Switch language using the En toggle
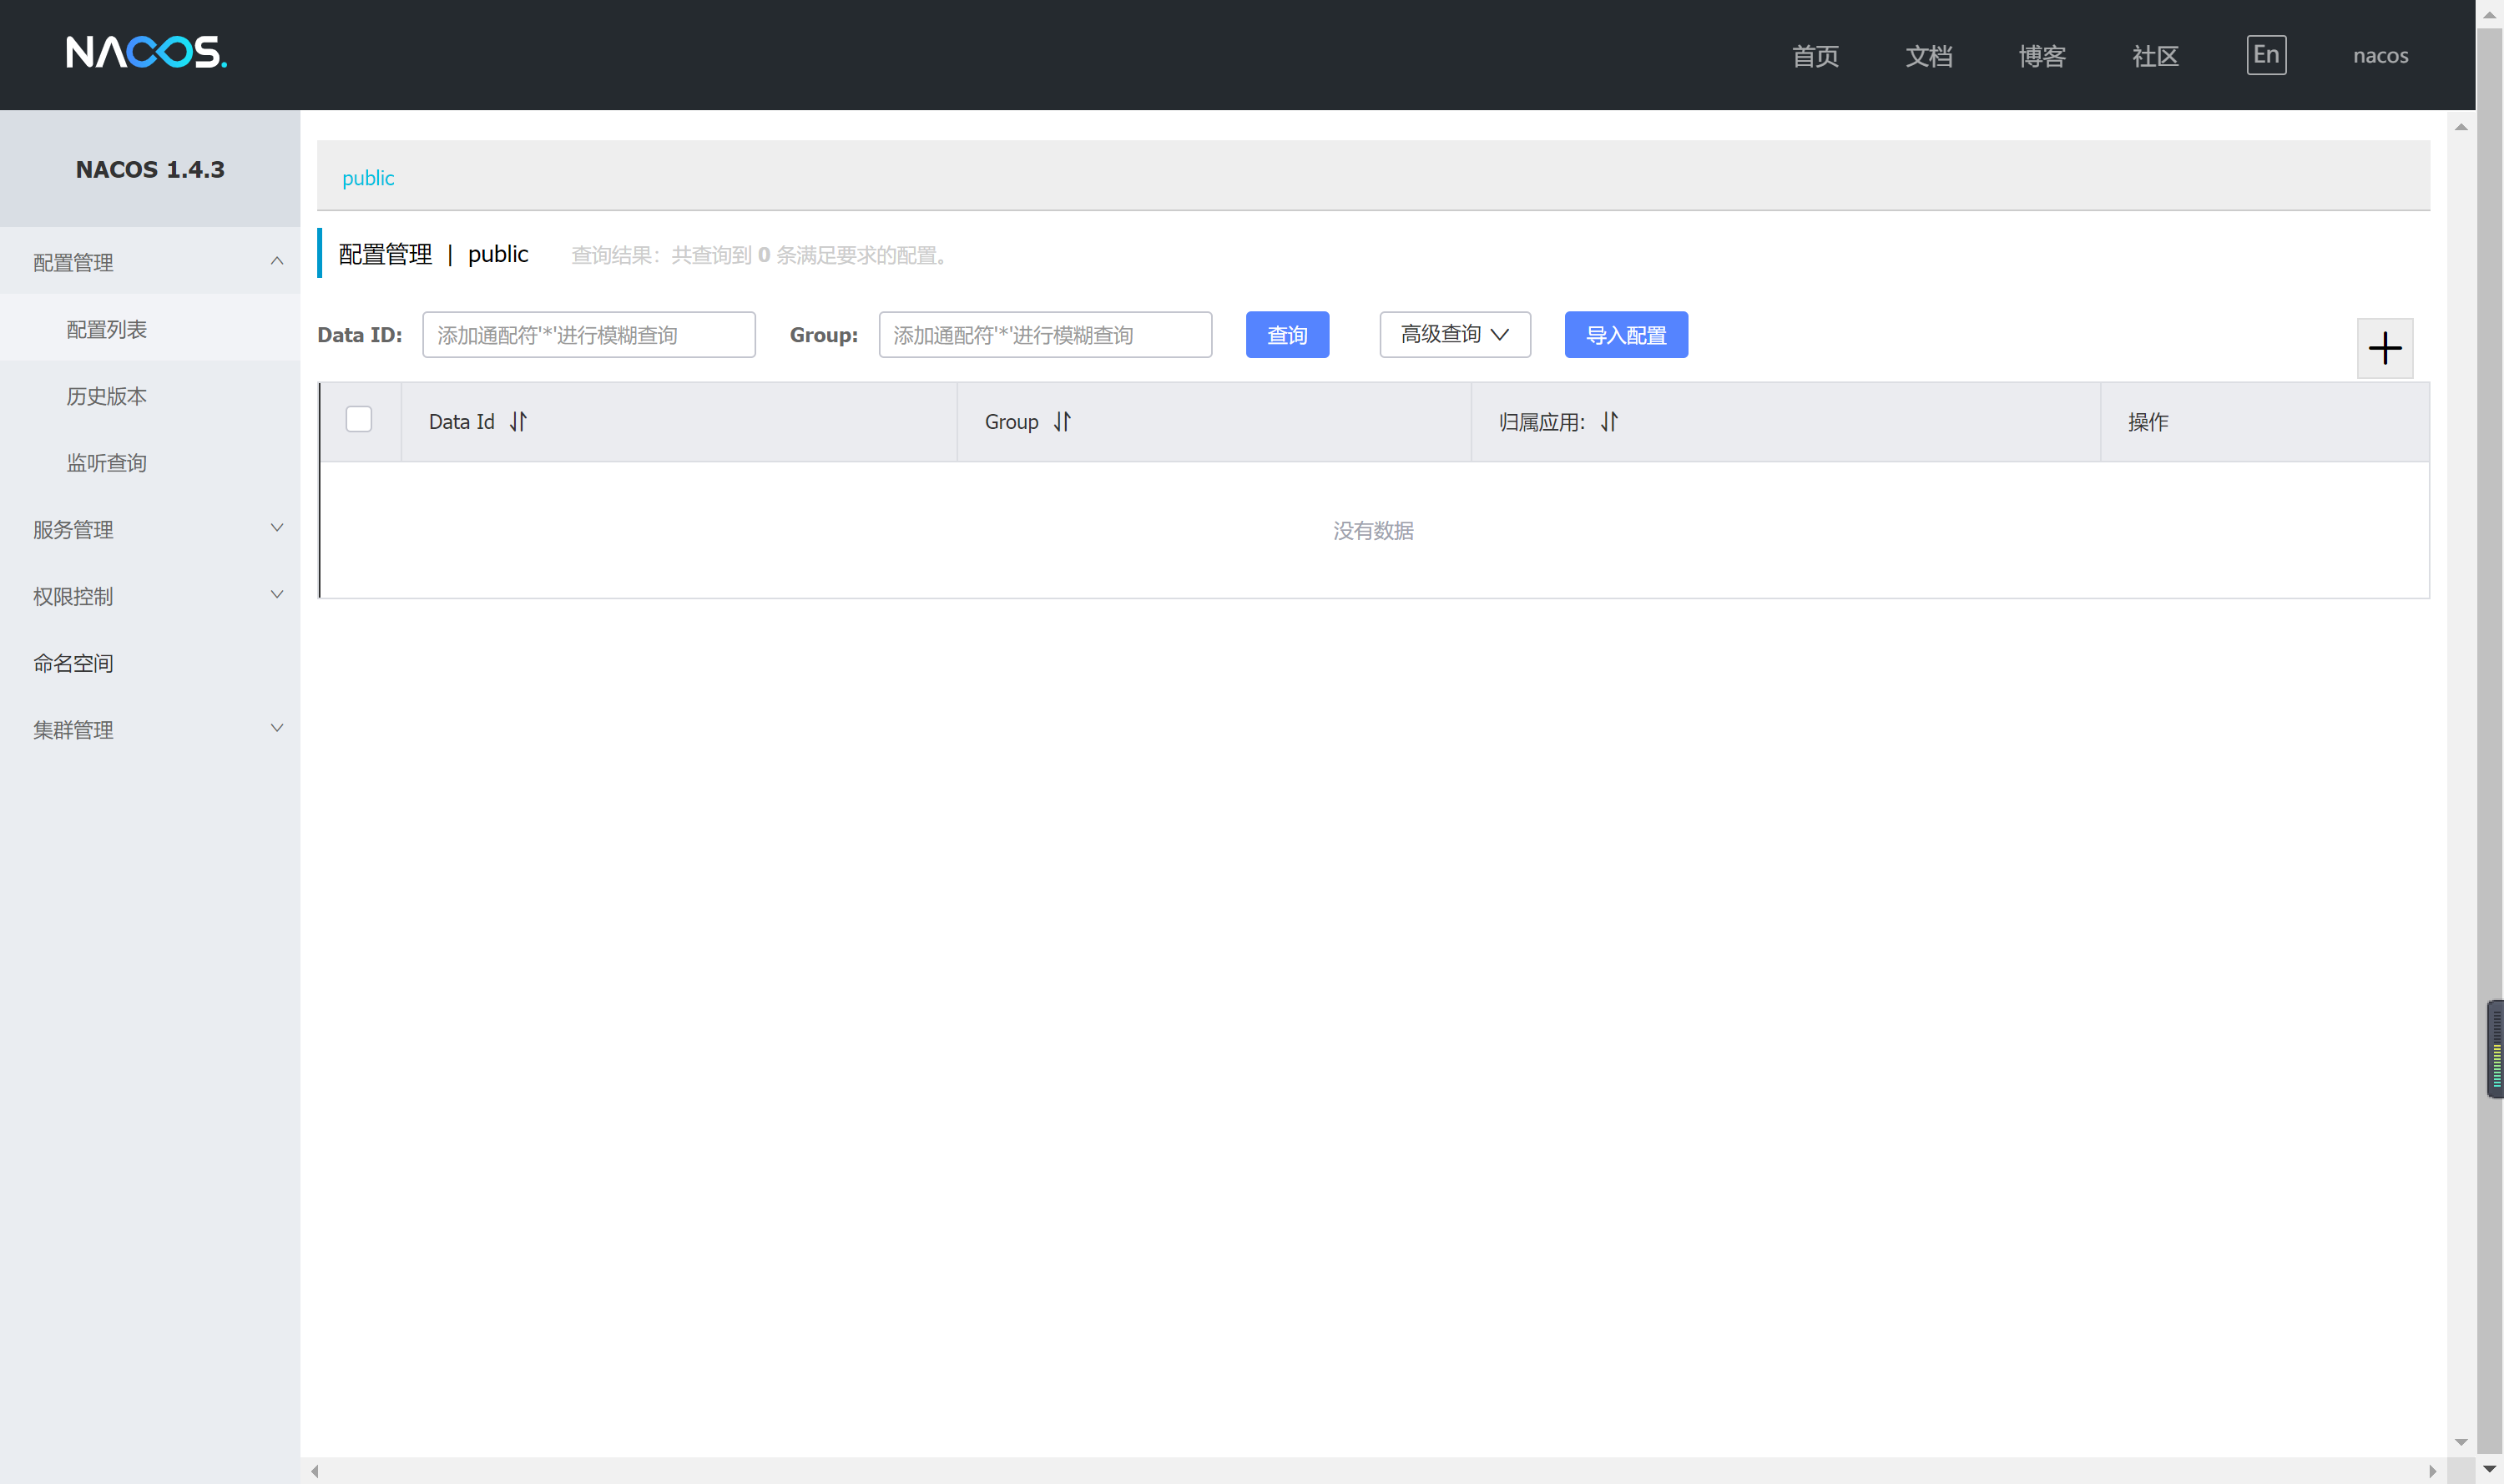 coord(2266,55)
